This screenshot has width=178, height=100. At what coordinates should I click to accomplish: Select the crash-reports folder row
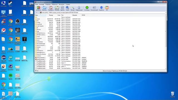coord(61,26)
